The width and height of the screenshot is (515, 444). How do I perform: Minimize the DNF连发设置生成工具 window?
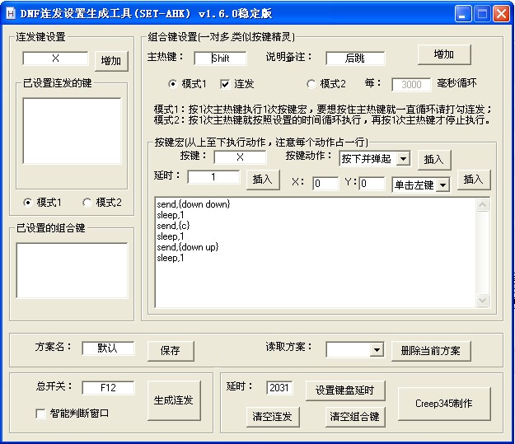(x=463, y=14)
